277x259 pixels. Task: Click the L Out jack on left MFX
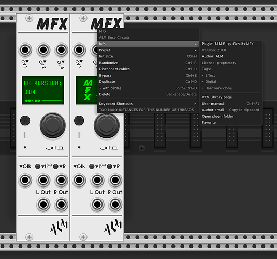pyautogui.click(x=43, y=205)
